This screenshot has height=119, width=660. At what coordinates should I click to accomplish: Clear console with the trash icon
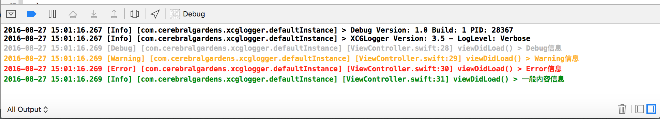click(x=622, y=109)
